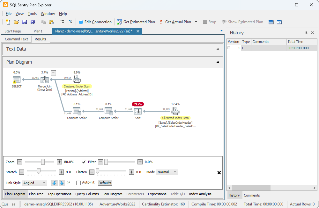The width and height of the screenshot is (319, 208).
Task: Increase Stretch with the plus button
Action: click(x=61, y=172)
